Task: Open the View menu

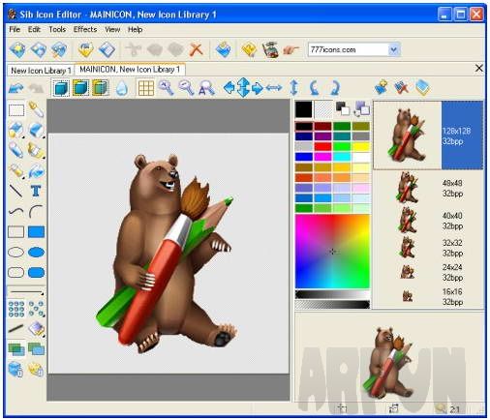Action: click(112, 29)
